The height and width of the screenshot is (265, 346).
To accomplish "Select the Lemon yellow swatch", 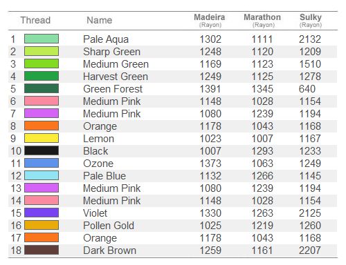I will [42, 138].
